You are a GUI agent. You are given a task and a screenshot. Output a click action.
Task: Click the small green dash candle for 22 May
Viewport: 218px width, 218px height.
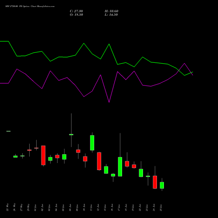click(8, 131)
